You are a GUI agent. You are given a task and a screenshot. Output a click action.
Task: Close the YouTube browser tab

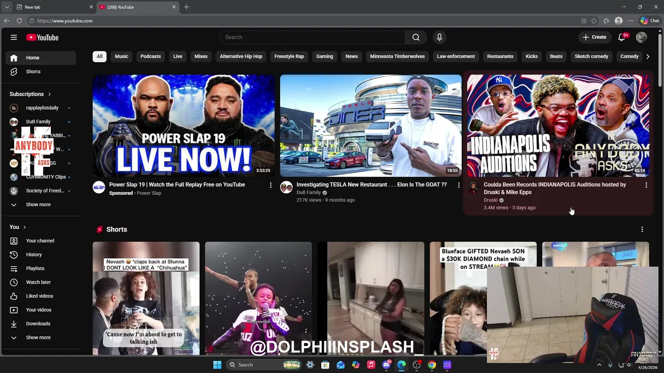pyautogui.click(x=174, y=7)
